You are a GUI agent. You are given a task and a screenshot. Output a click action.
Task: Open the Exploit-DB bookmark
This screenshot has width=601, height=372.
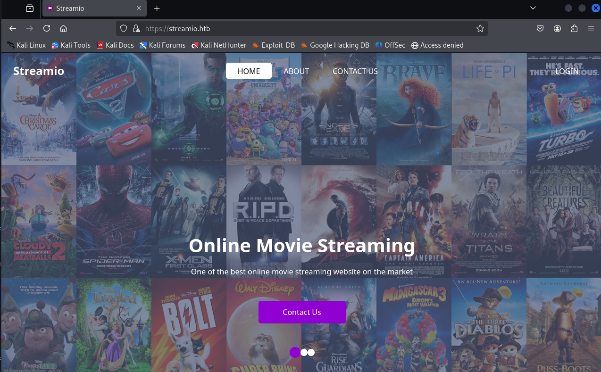click(273, 45)
